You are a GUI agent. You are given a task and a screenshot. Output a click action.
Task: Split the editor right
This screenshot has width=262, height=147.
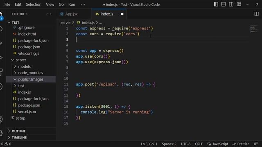point(256,14)
